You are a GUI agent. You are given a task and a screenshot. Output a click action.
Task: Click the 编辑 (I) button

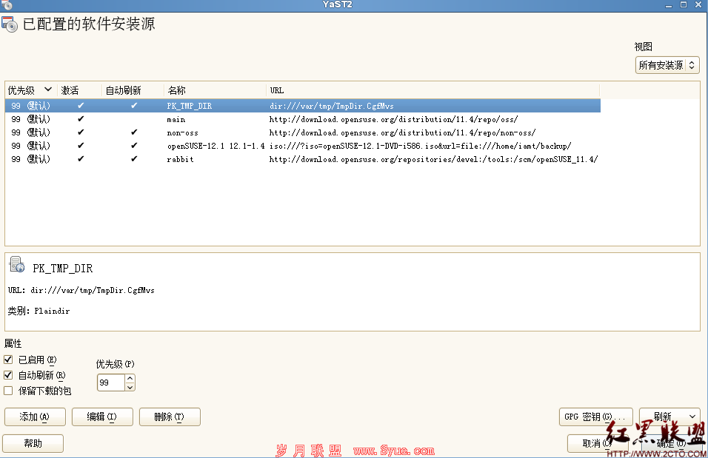coord(102,417)
